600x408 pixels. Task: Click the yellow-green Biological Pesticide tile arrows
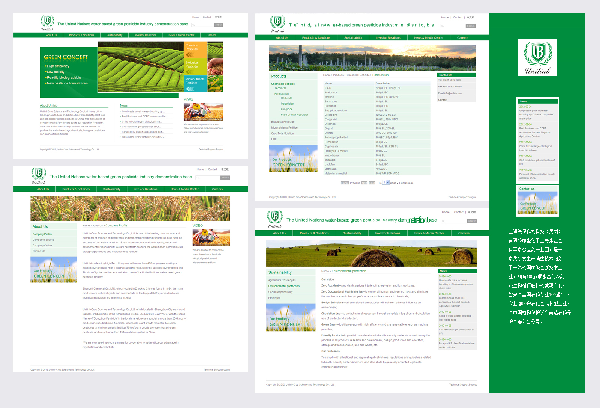coord(190,72)
